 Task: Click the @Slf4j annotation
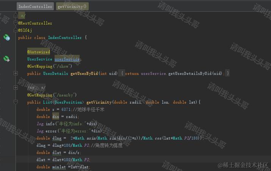point(25,30)
